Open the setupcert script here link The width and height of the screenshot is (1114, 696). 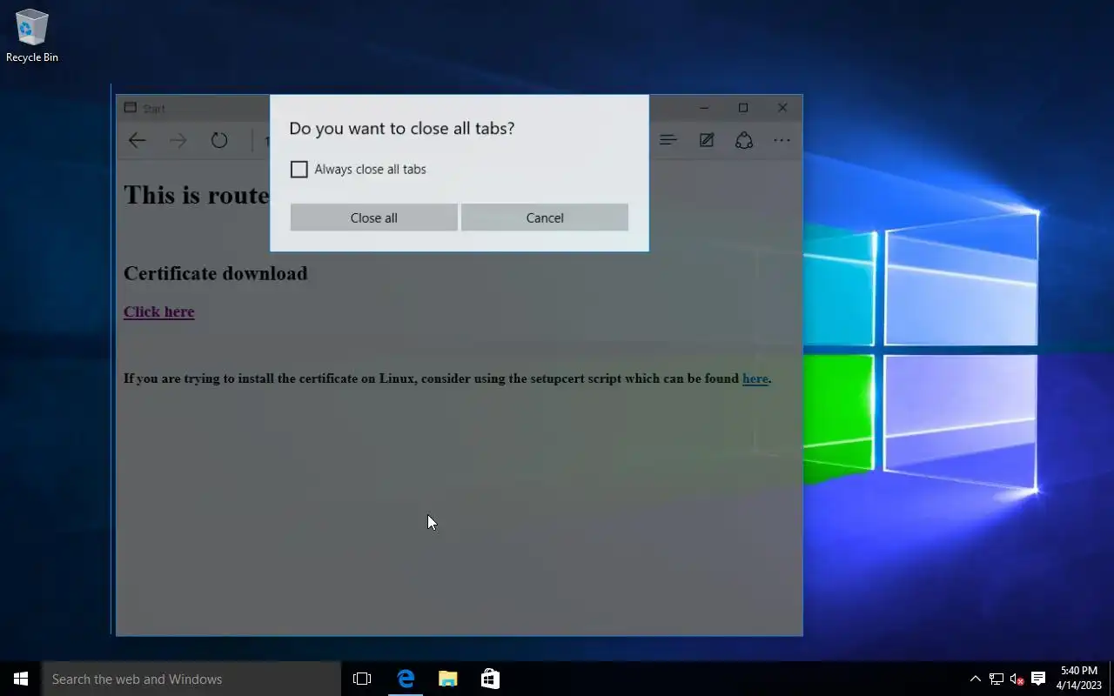tap(755, 378)
